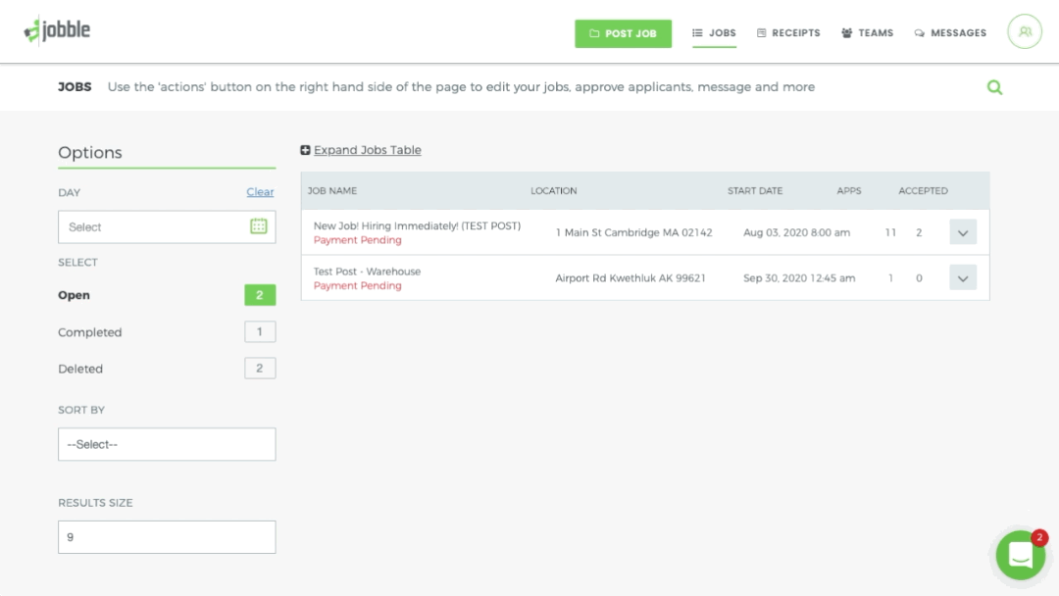
Task: Select the Completed jobs filter
Action: coord(90,332)
